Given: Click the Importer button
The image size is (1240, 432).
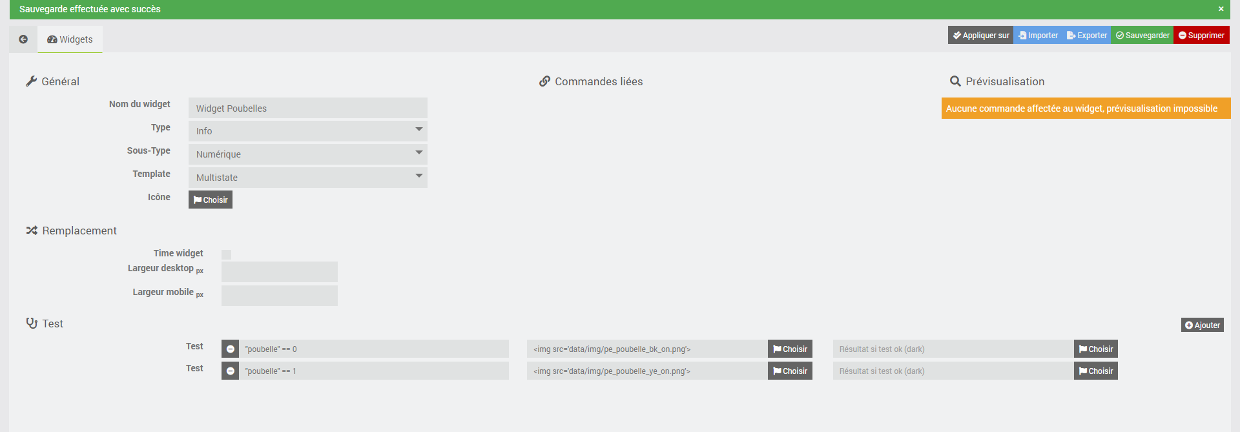Looking at the screenshot, I should [x=1038, y=36].
